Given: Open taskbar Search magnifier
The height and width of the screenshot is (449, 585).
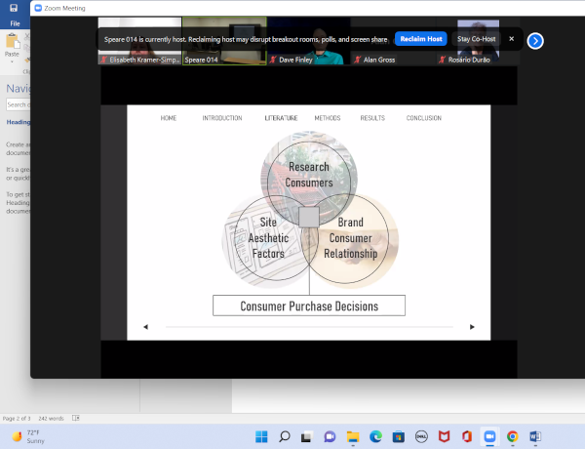Looking at the screenshot, I should click(284, 436).
